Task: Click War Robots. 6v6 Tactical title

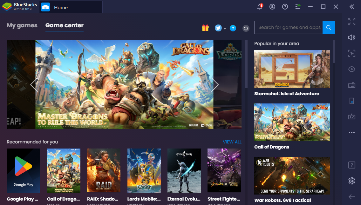Action: tap(283, 201)
